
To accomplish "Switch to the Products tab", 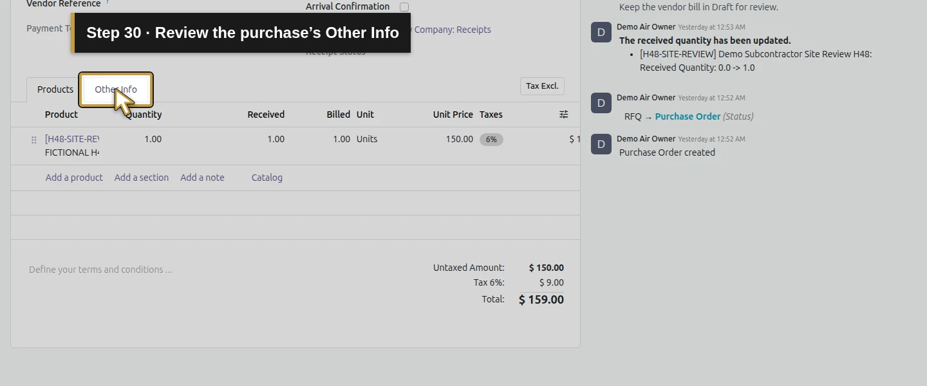I will [x=55, y=89].
